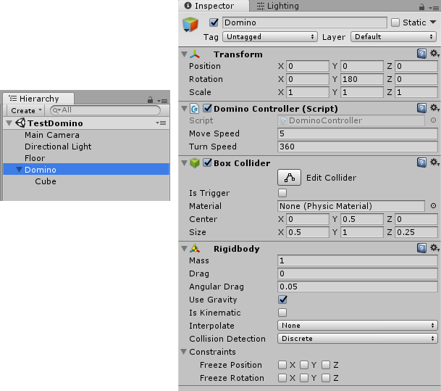This screenshot has width=441, height=391.
Task: Open Box Collider help icon
Action: (421, 162)
